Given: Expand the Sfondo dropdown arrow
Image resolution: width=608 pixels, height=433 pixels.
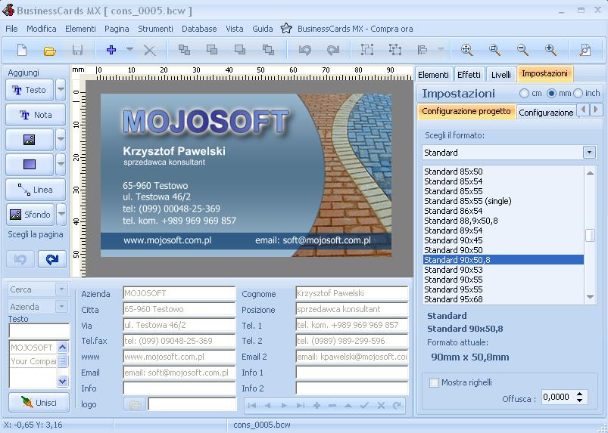Looking at the screenshot, I should [x=61, y=215].
